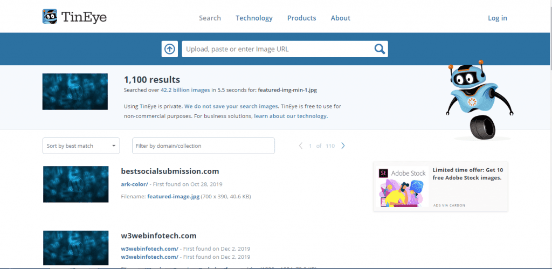552x269 pixels.
Task: Click the 1,100 results heading
Action: pos(151,80)
